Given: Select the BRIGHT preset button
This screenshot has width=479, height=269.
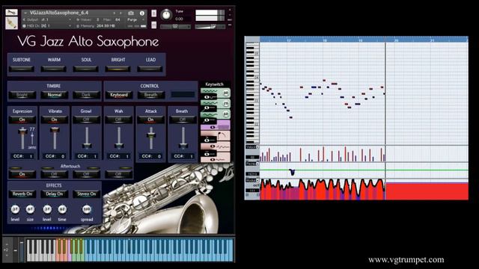Looking at the screenshot, I should (x=118, y=69).
